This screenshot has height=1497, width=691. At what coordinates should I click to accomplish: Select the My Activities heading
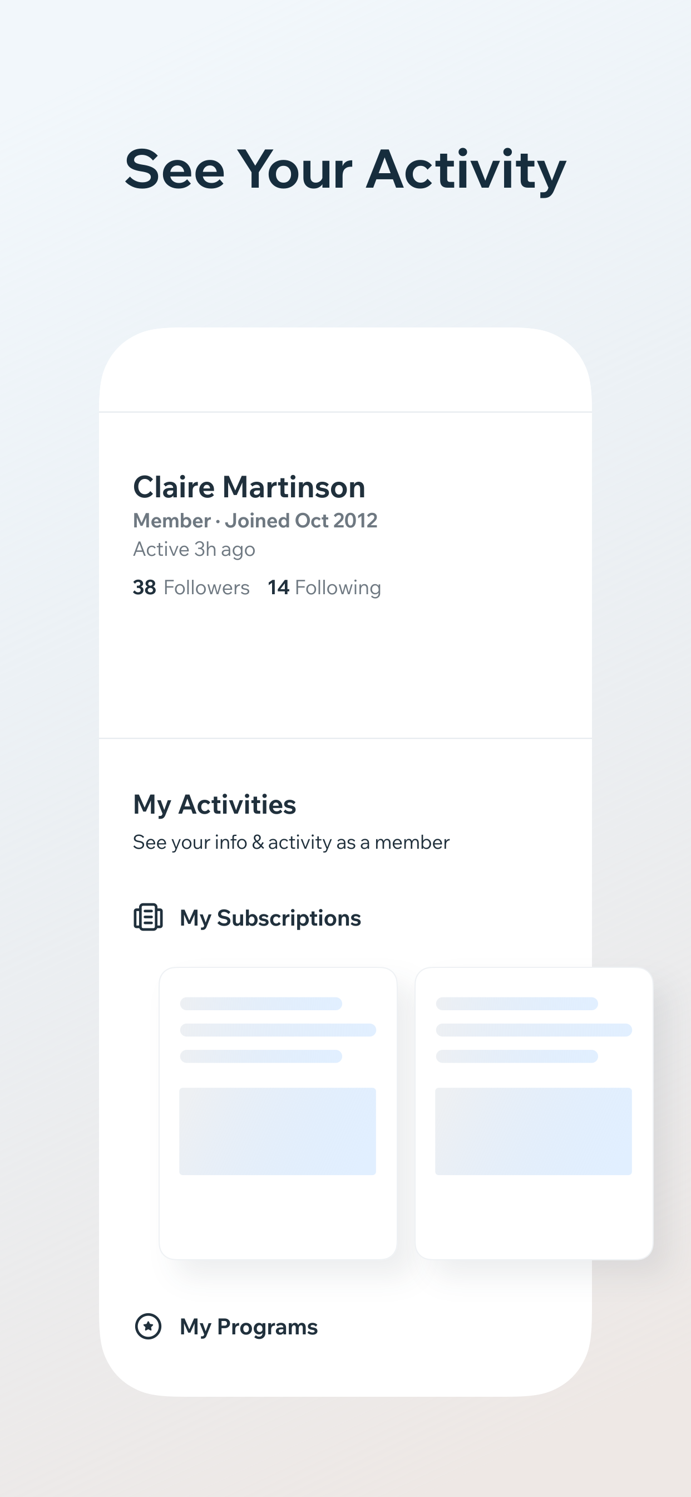[x=214, y=805]
